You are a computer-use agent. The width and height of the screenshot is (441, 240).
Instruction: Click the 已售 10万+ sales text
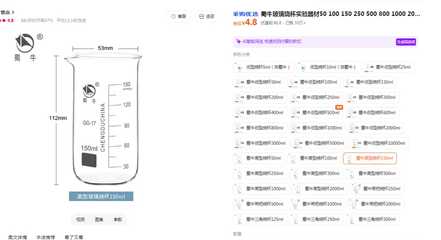pos(295,23)
